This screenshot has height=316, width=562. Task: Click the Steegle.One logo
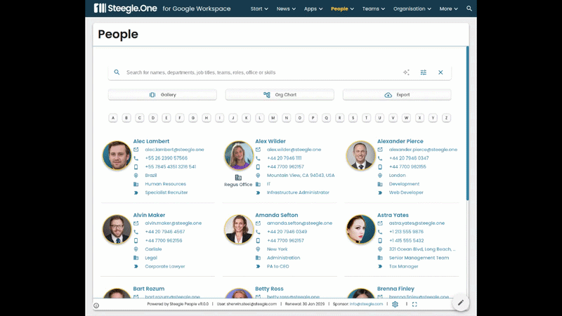coord(125,8)
